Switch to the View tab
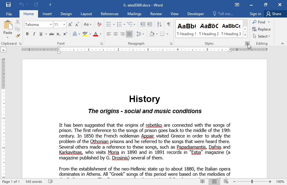Screen dimensions: 287x185 point(174,14)
